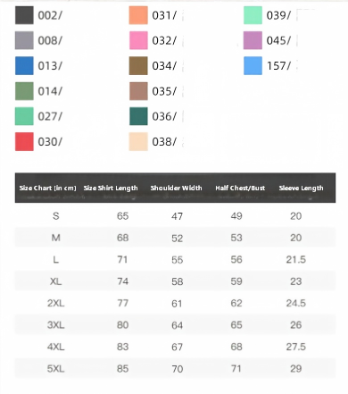This screenshot has width=348, height=394.
Task: Choose the peach cream 038 swatch
Action: [x=138, y=141]
